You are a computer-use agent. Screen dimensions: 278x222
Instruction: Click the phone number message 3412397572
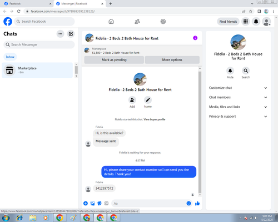coord(104,188)
